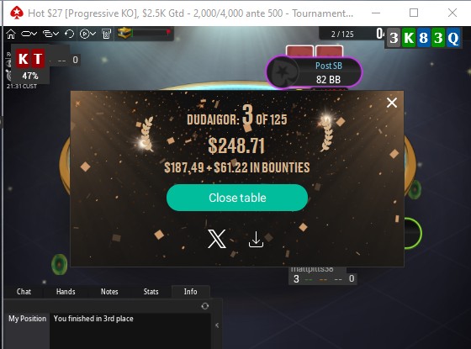Collapse the info panel side arrow

(217, 325)
